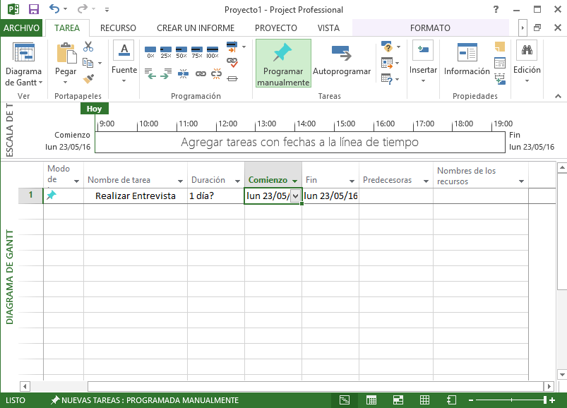Toggle Programar manualmente mode
Screen dimensions: 567x408
click(282, 64)
